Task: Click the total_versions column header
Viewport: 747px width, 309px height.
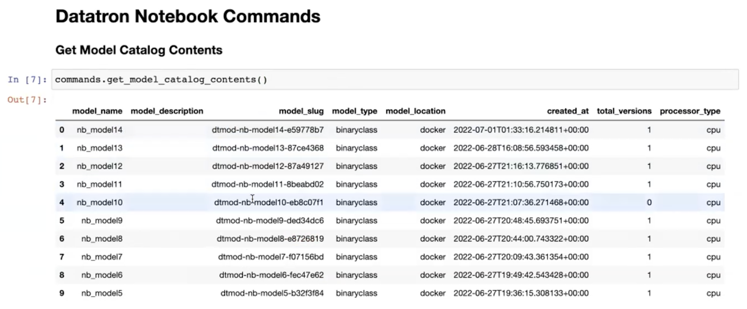Action: 624,111
